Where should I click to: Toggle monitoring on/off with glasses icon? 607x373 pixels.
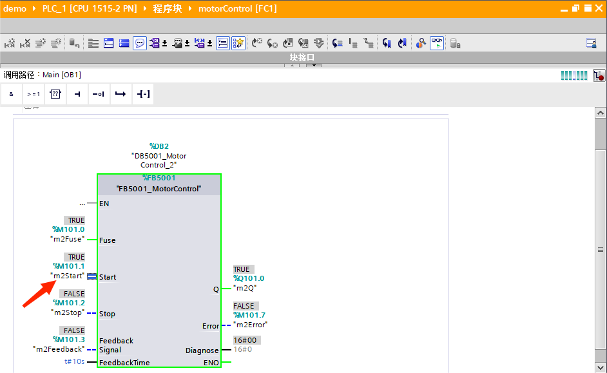[437, 43]
